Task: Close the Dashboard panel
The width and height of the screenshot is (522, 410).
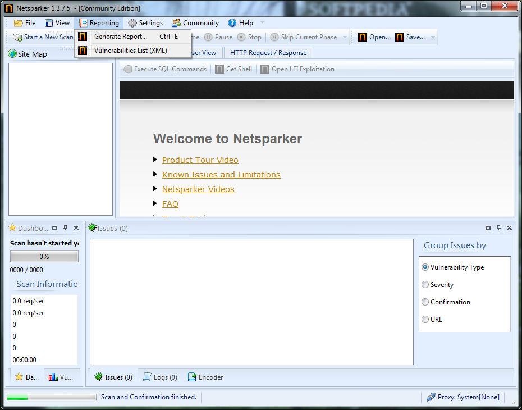Action: point(76,228)
